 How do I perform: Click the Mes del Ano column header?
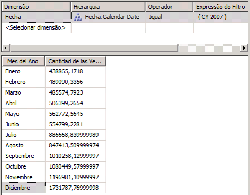coord(23,61)
